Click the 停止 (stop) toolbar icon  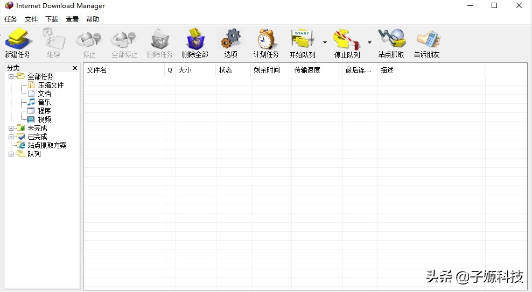[88, 39]
